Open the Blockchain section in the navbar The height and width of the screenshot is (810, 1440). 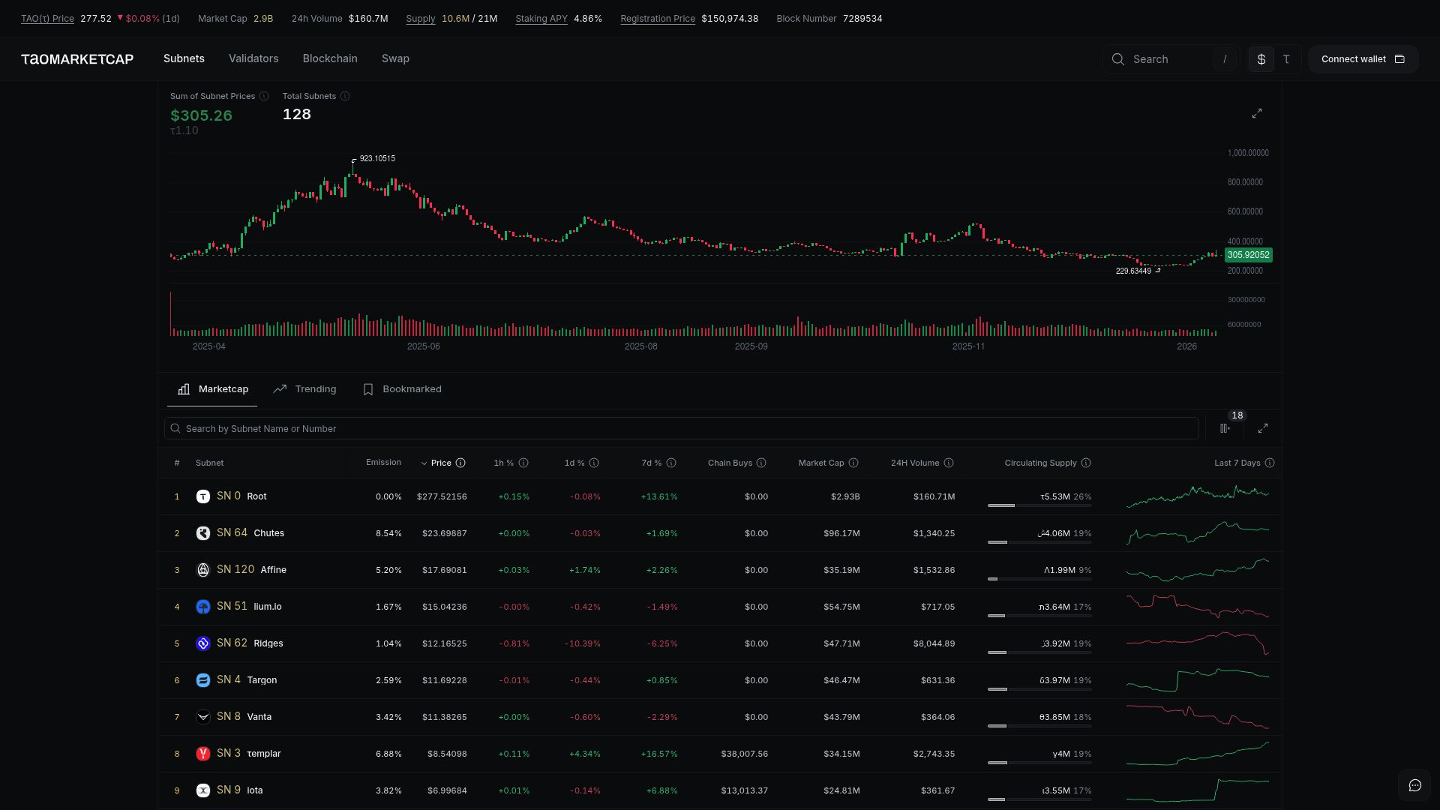tap(329, 58)
